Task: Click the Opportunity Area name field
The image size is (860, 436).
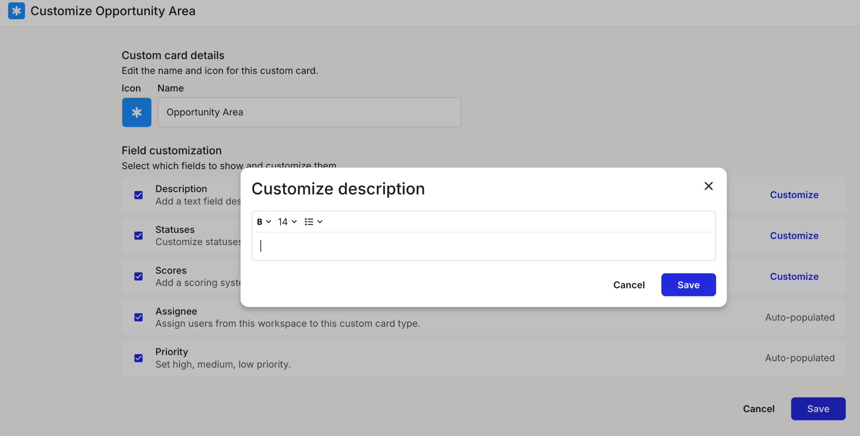Action: (x=309, y=112)
